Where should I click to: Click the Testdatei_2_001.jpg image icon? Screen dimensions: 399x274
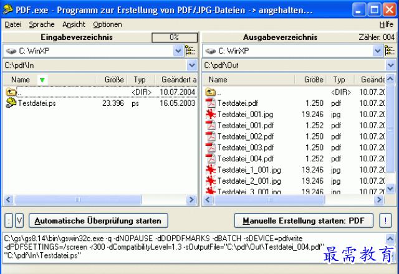pos(211,181)
